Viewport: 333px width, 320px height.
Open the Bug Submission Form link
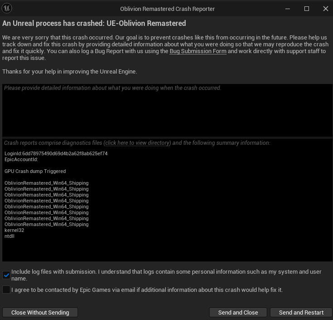tap(198, 51)
